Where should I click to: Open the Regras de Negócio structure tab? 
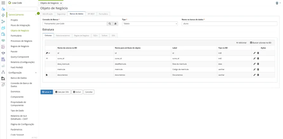click(81, 35)
